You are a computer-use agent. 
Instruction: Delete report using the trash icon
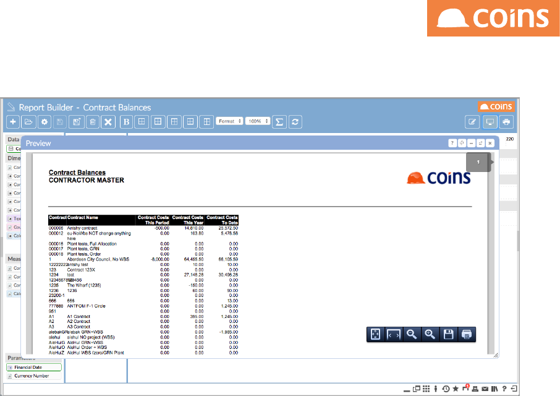point(93,122)
